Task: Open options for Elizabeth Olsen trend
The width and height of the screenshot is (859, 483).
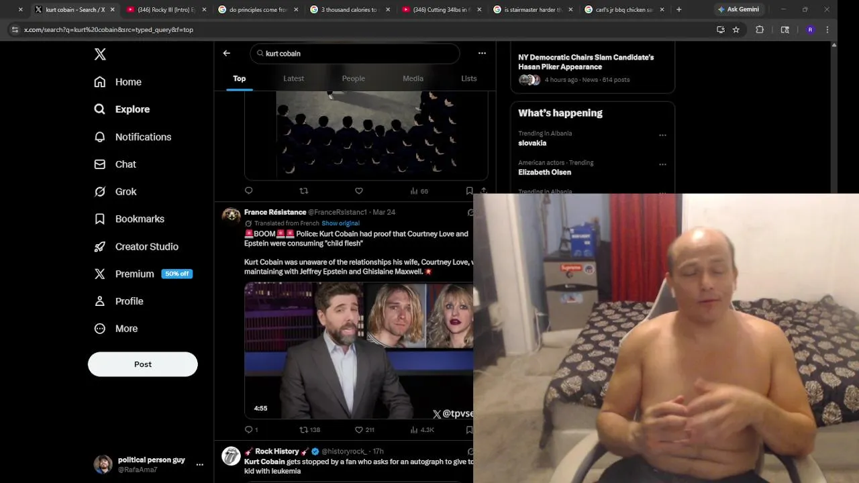Action: 662,164
